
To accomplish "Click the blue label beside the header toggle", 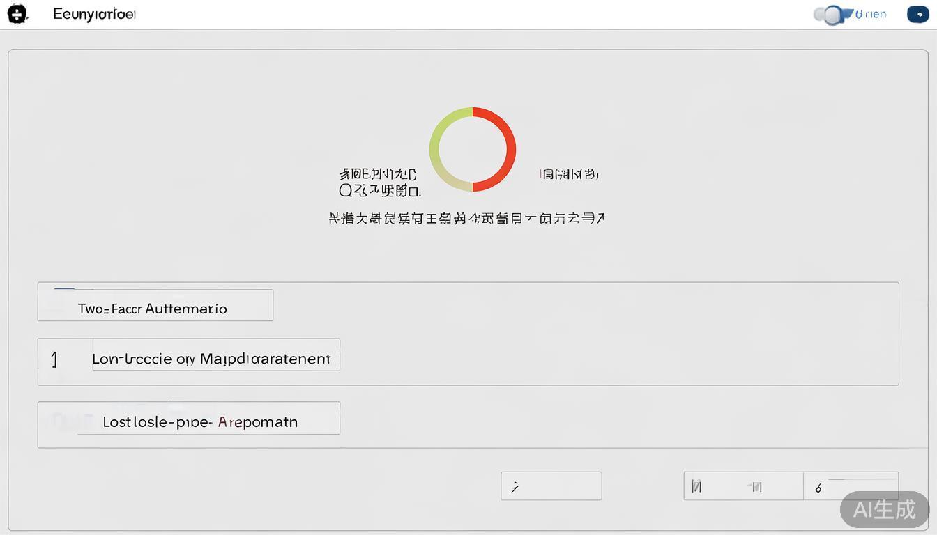I will point(870,14).
